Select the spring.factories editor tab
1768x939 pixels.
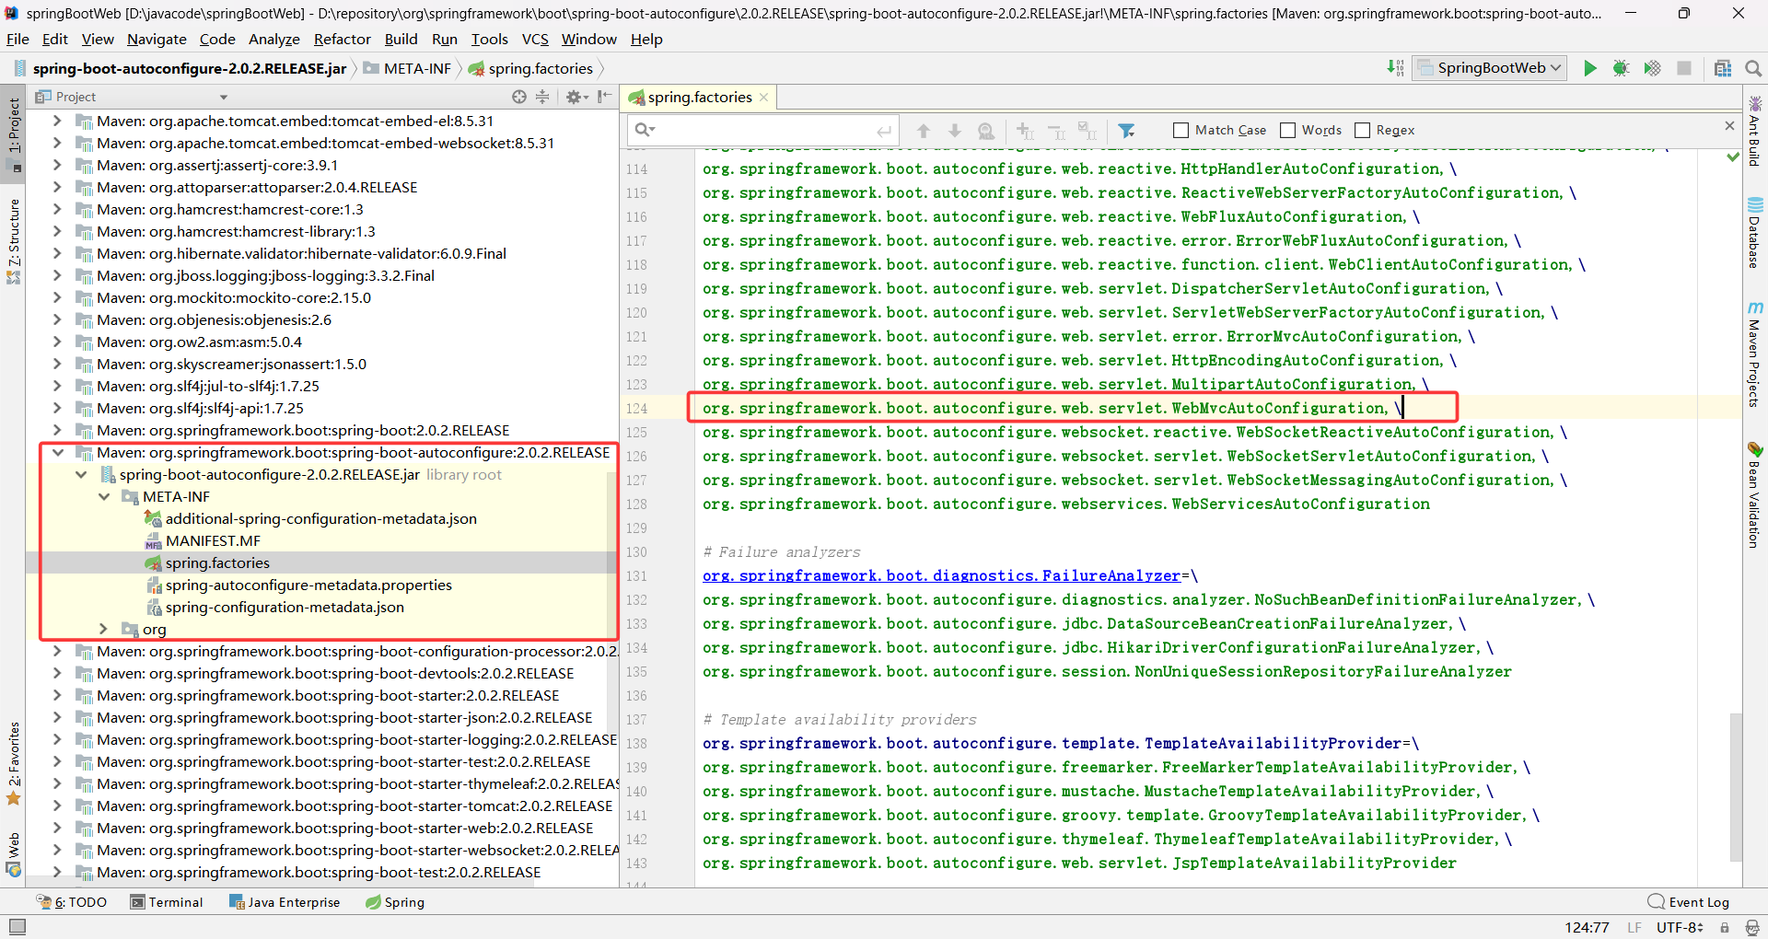pos(699,98)
